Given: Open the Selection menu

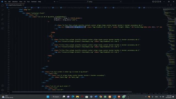Looking at the screenshot, I should click(15, 2).
